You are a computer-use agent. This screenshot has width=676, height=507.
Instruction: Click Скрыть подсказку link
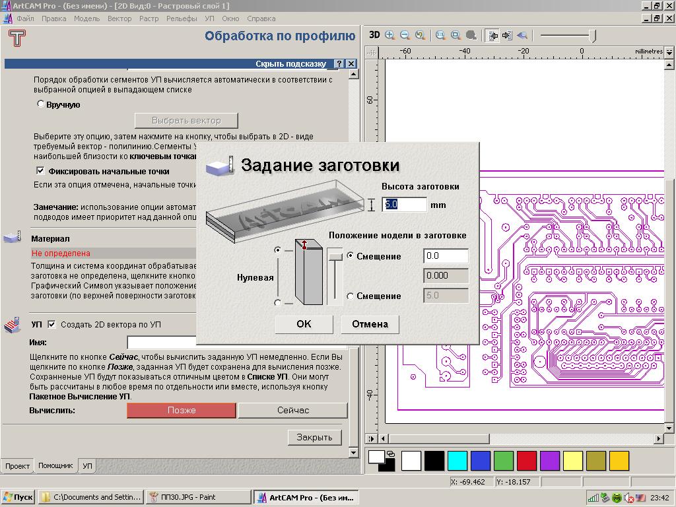[290, 64]
